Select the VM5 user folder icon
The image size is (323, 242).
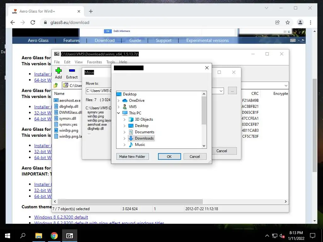click(x=125, y=107)
